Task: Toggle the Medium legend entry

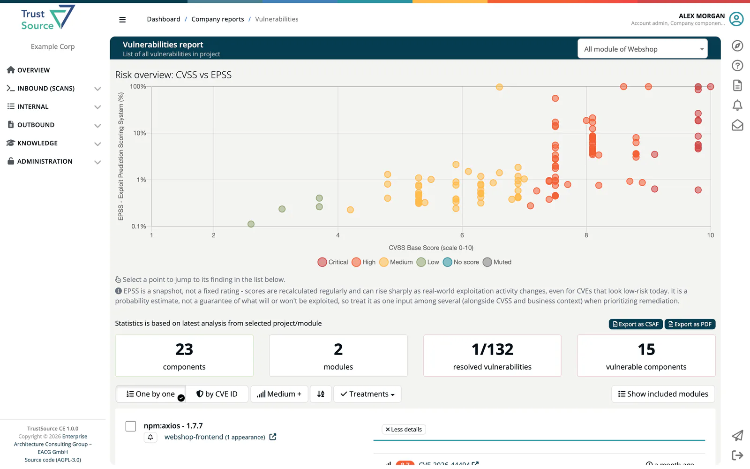Action: point(396,262)
